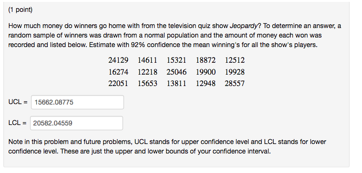The image size is (362, 173).
Task: Click the value 14611 in data table
Action: point(147,60)
